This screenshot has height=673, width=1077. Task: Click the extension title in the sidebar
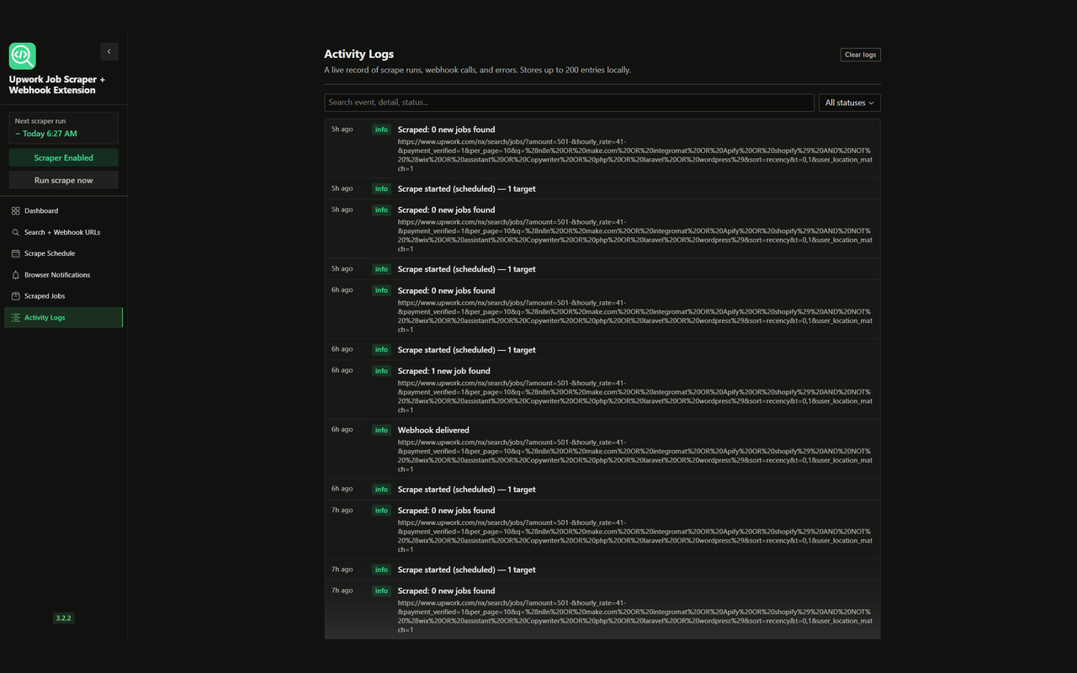(x=57, y=85)
